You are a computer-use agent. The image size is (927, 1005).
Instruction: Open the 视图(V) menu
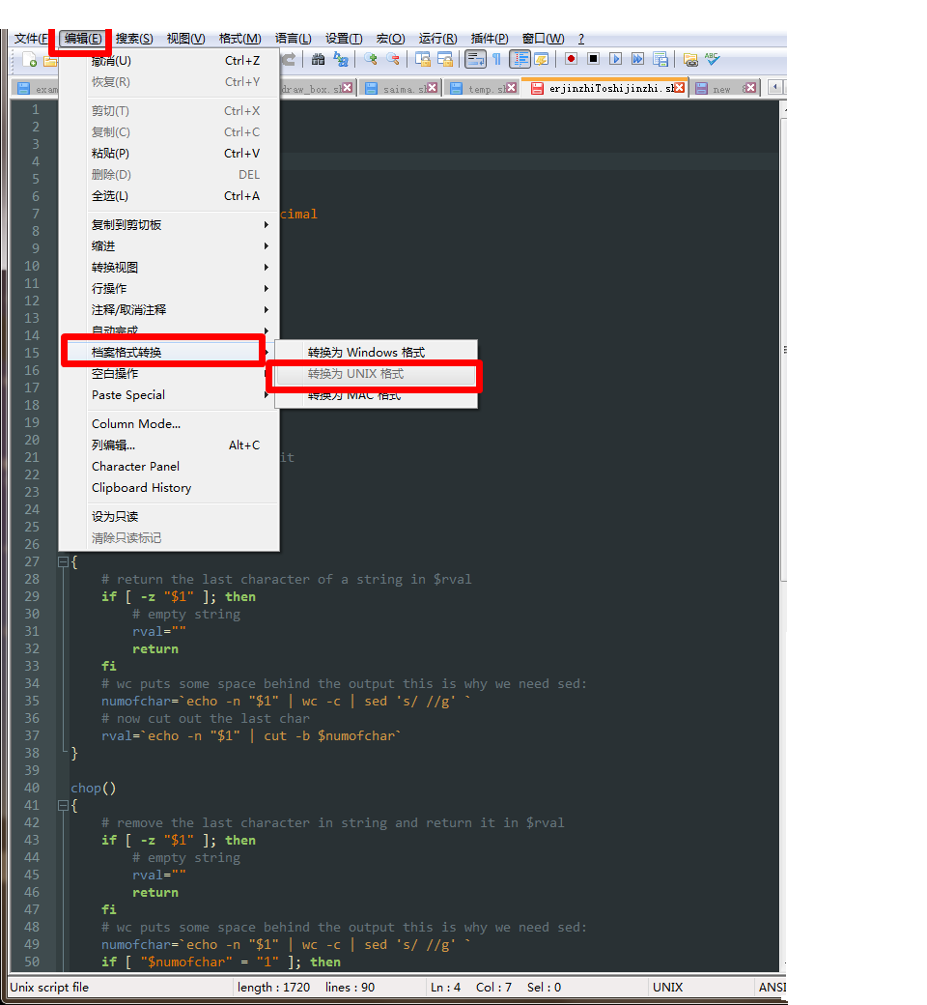click(x=185, y=39)
